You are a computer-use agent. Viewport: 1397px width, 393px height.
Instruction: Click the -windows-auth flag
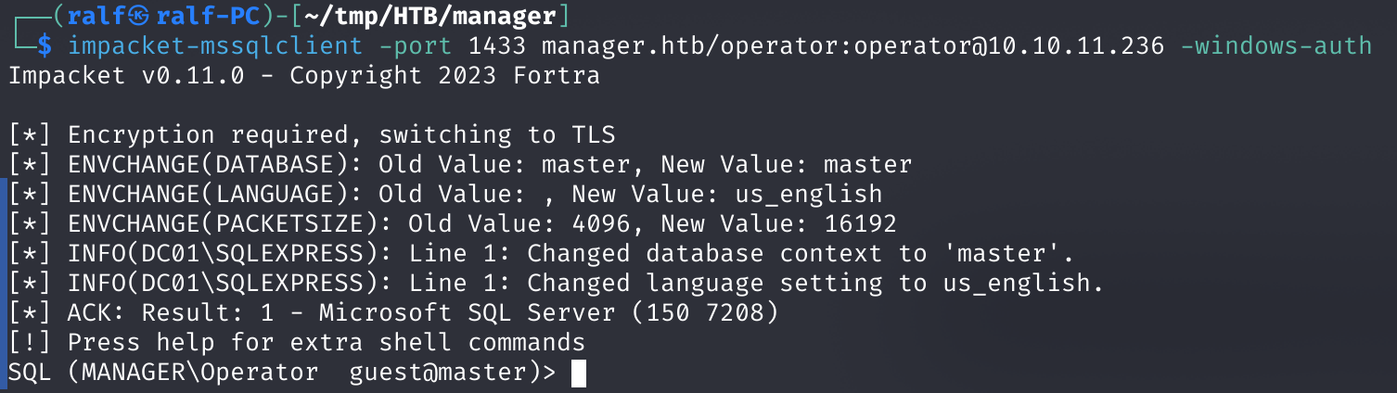(1275, 45)
